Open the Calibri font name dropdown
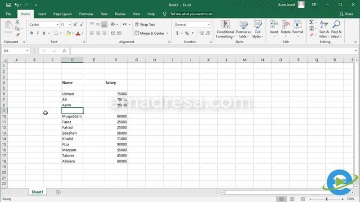The height and width of the screenshot is (202, 360). (x=57, y=25)
